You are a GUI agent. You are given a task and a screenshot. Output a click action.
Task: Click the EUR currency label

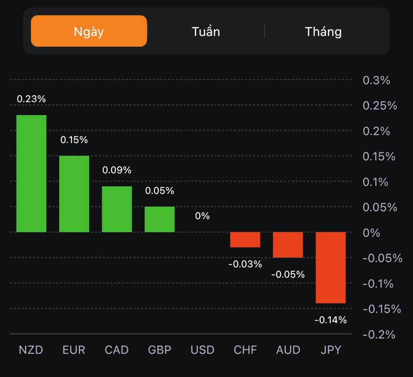click(x=74, y=350)
